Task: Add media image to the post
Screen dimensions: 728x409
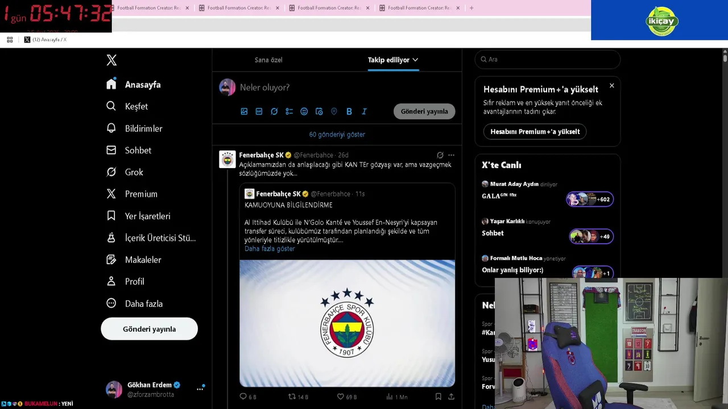Action: (244, 111)
